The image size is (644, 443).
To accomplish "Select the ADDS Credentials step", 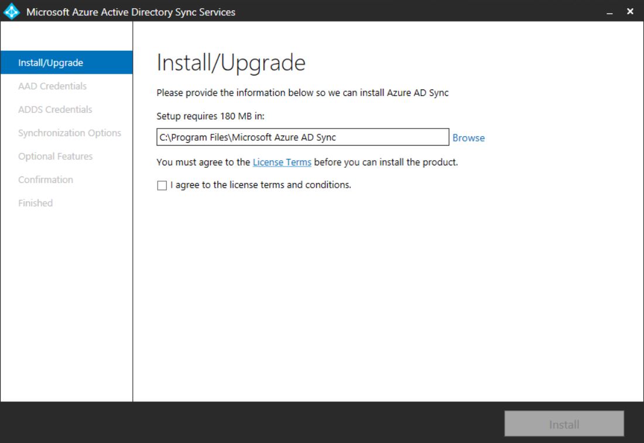I will click(x=55, y=109).
